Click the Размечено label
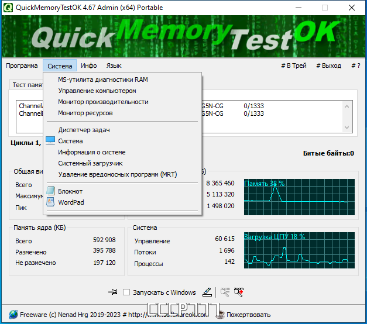This screenshot has height=324, width=367. [x=31, y=252]
